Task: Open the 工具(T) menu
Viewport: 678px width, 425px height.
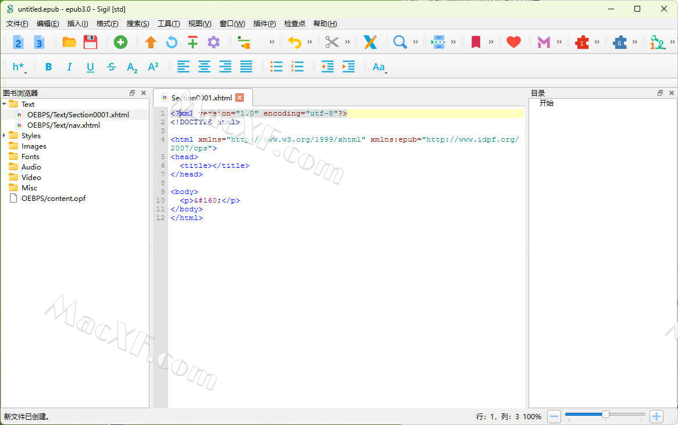Action: coord(168,24)
